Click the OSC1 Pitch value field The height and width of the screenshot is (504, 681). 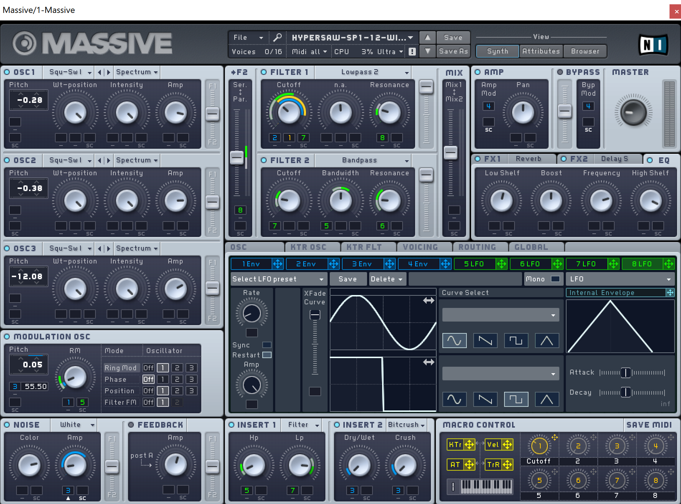pyautogui.click(x=29, y=100)
